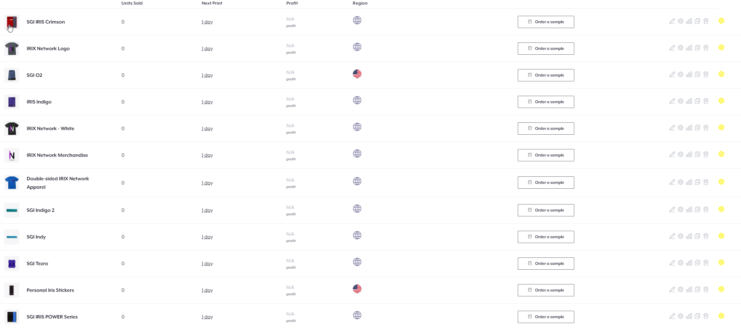
Task: Edit the SGI IRIS Crimson product
Action: point(672,21)
